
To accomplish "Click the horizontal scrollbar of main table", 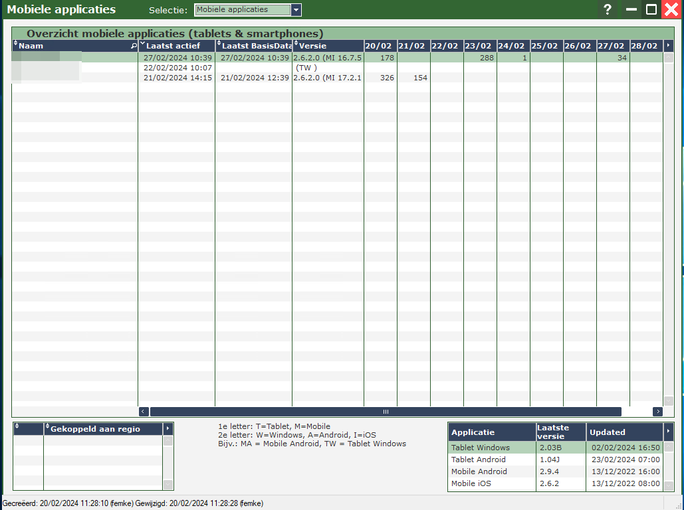I will [x=385, y=412].
